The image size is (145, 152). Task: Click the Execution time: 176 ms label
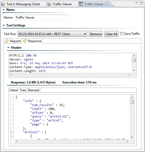79,82
